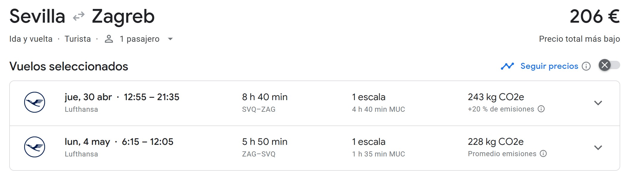Image resolution: width=639 pixels, height=180 pixels.
Task: Click info icon next to +20 % de emisiones
Action: (x=541, y=109)
